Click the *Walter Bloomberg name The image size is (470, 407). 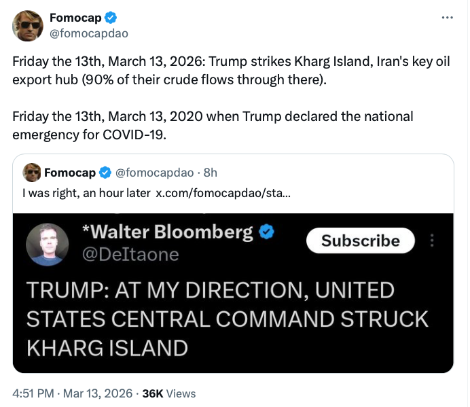click(x=166, y=232)
